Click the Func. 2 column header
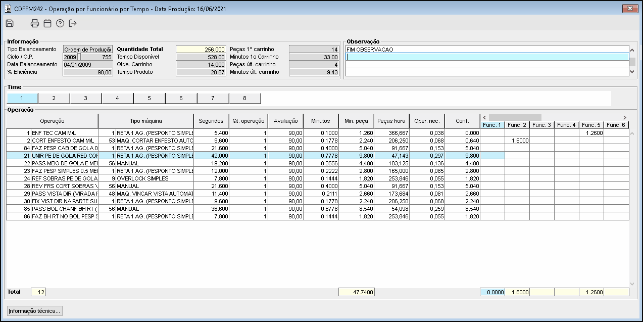643x322 pixels. [517, 125]
